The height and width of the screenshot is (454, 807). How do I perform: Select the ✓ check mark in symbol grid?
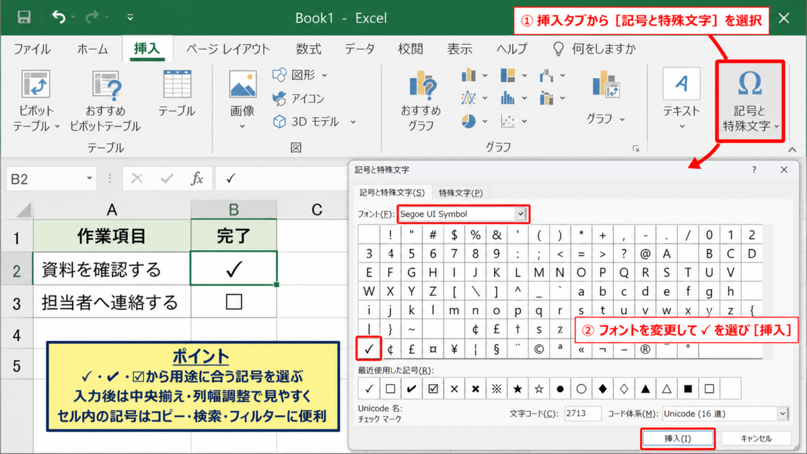point(369,348)
